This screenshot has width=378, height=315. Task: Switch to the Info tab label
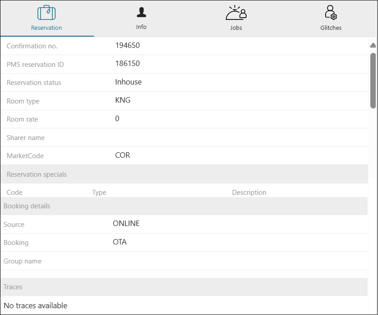click(x=141, y=27)
